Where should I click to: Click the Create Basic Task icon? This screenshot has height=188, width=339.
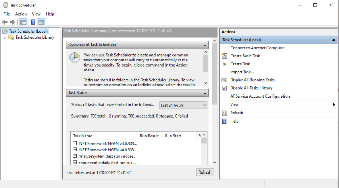[x=225, y=56]
